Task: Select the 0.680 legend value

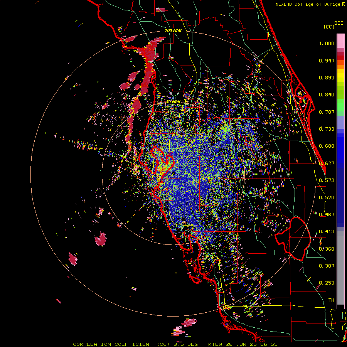Action: (x=327, y=146)
